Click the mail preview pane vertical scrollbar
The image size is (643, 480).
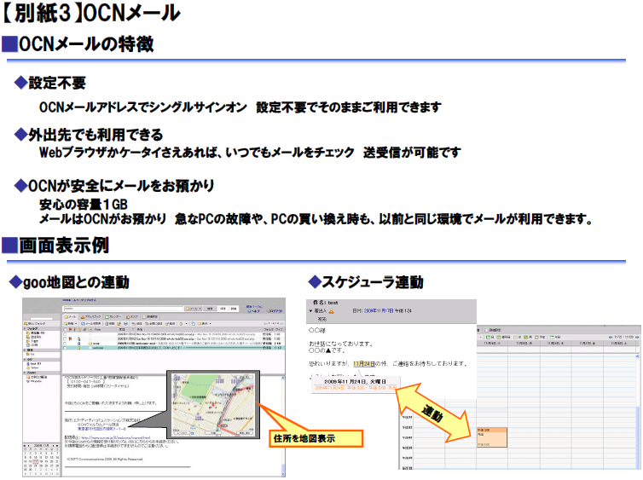coord(284,426)
